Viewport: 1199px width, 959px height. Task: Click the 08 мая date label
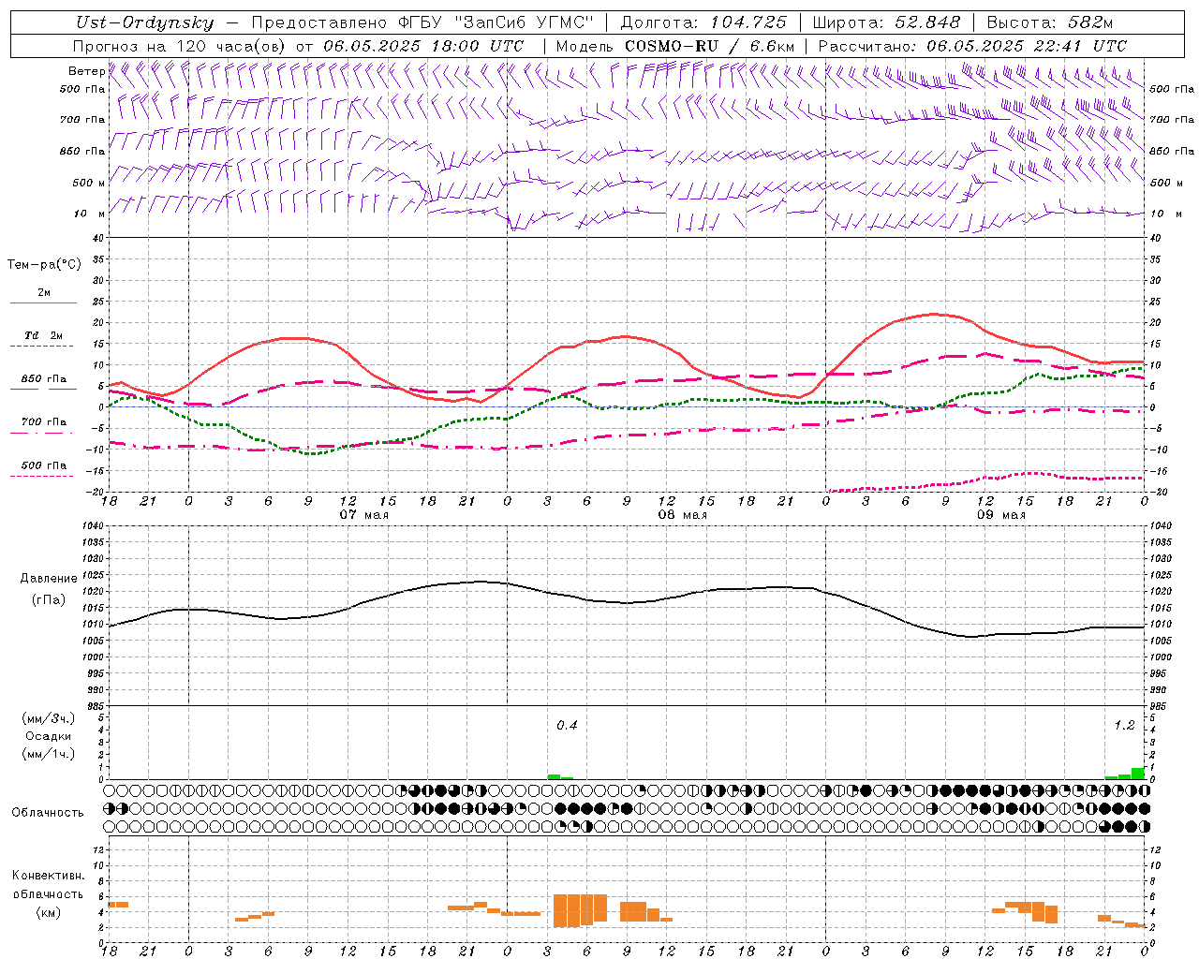coord(683,514)
